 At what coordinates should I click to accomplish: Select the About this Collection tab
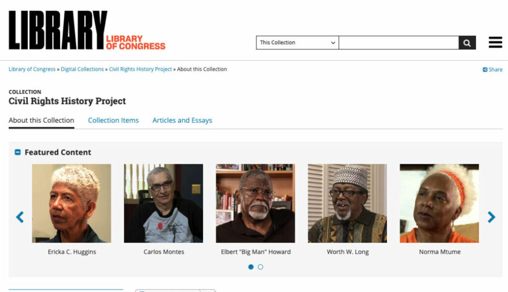(42, 120)
